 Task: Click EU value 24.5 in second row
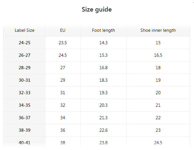63,55
